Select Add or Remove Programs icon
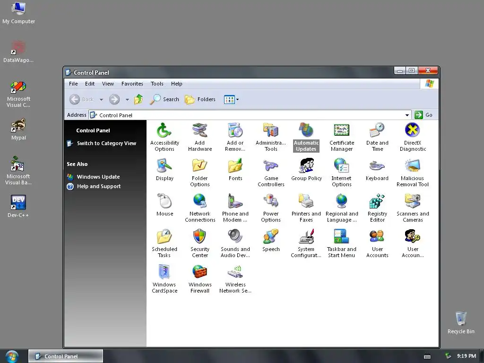The height and width of the screenshot is (363, 484). pyautogui.click(x=235, y=137)
